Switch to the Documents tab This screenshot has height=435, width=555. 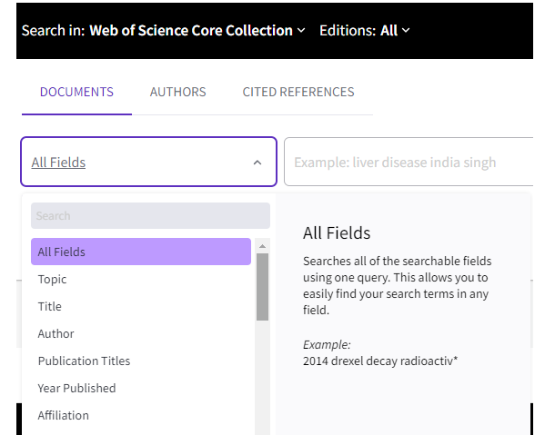(x=76, y=92)
